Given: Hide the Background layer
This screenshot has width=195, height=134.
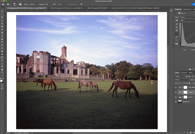Looking at the screenshot, I should point(176,102).
